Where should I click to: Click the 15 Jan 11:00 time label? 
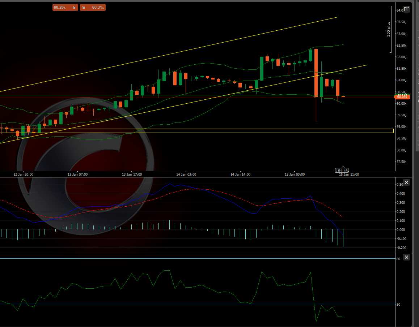349,174
